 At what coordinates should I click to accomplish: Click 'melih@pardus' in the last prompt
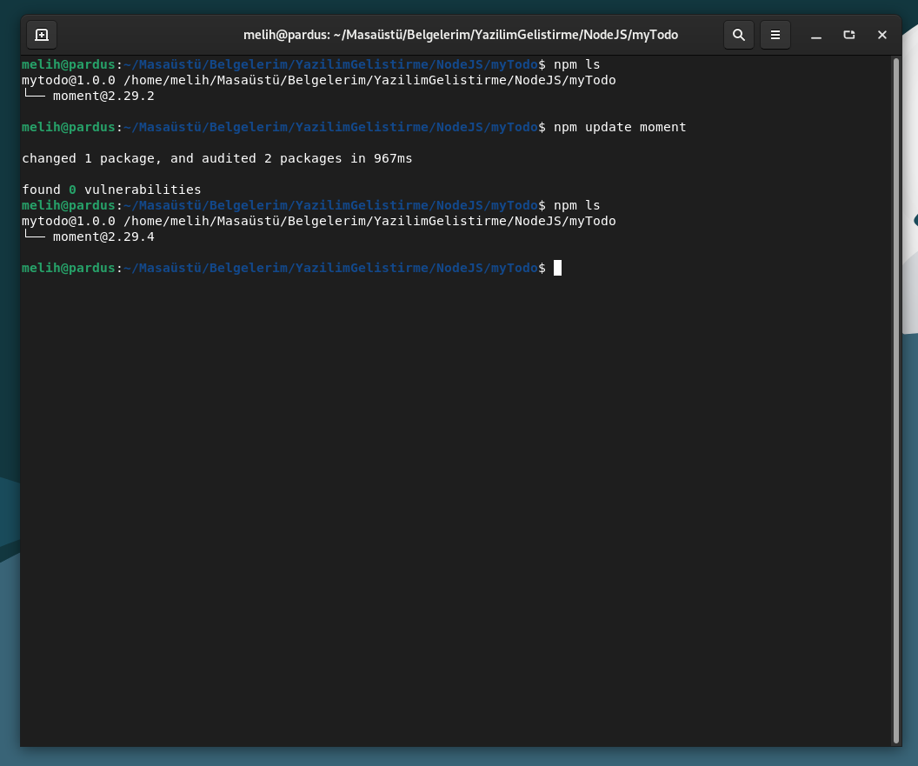[69, 268]
